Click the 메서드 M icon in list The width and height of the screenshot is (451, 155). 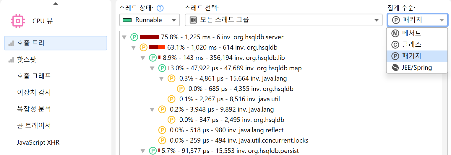395,33
